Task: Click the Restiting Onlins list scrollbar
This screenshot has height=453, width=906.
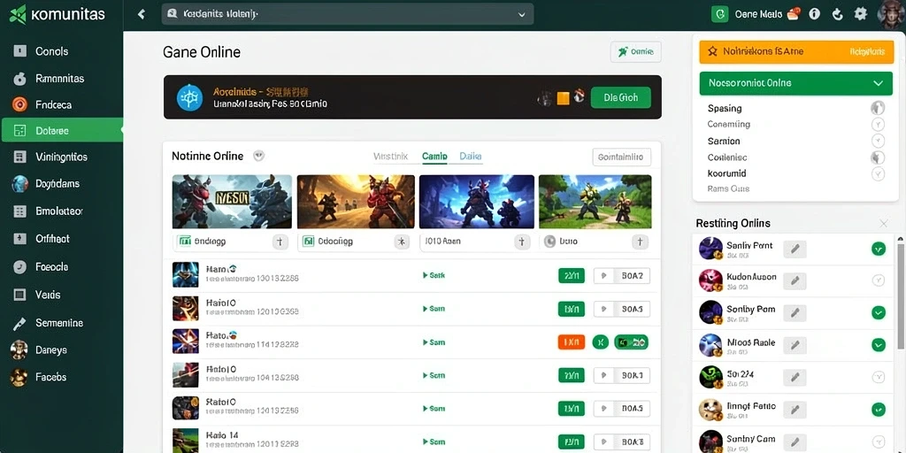Action: click(902, 296)
